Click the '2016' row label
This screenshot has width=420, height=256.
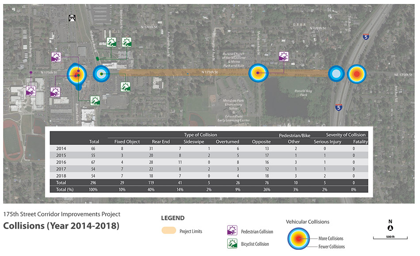coord(61,162)
